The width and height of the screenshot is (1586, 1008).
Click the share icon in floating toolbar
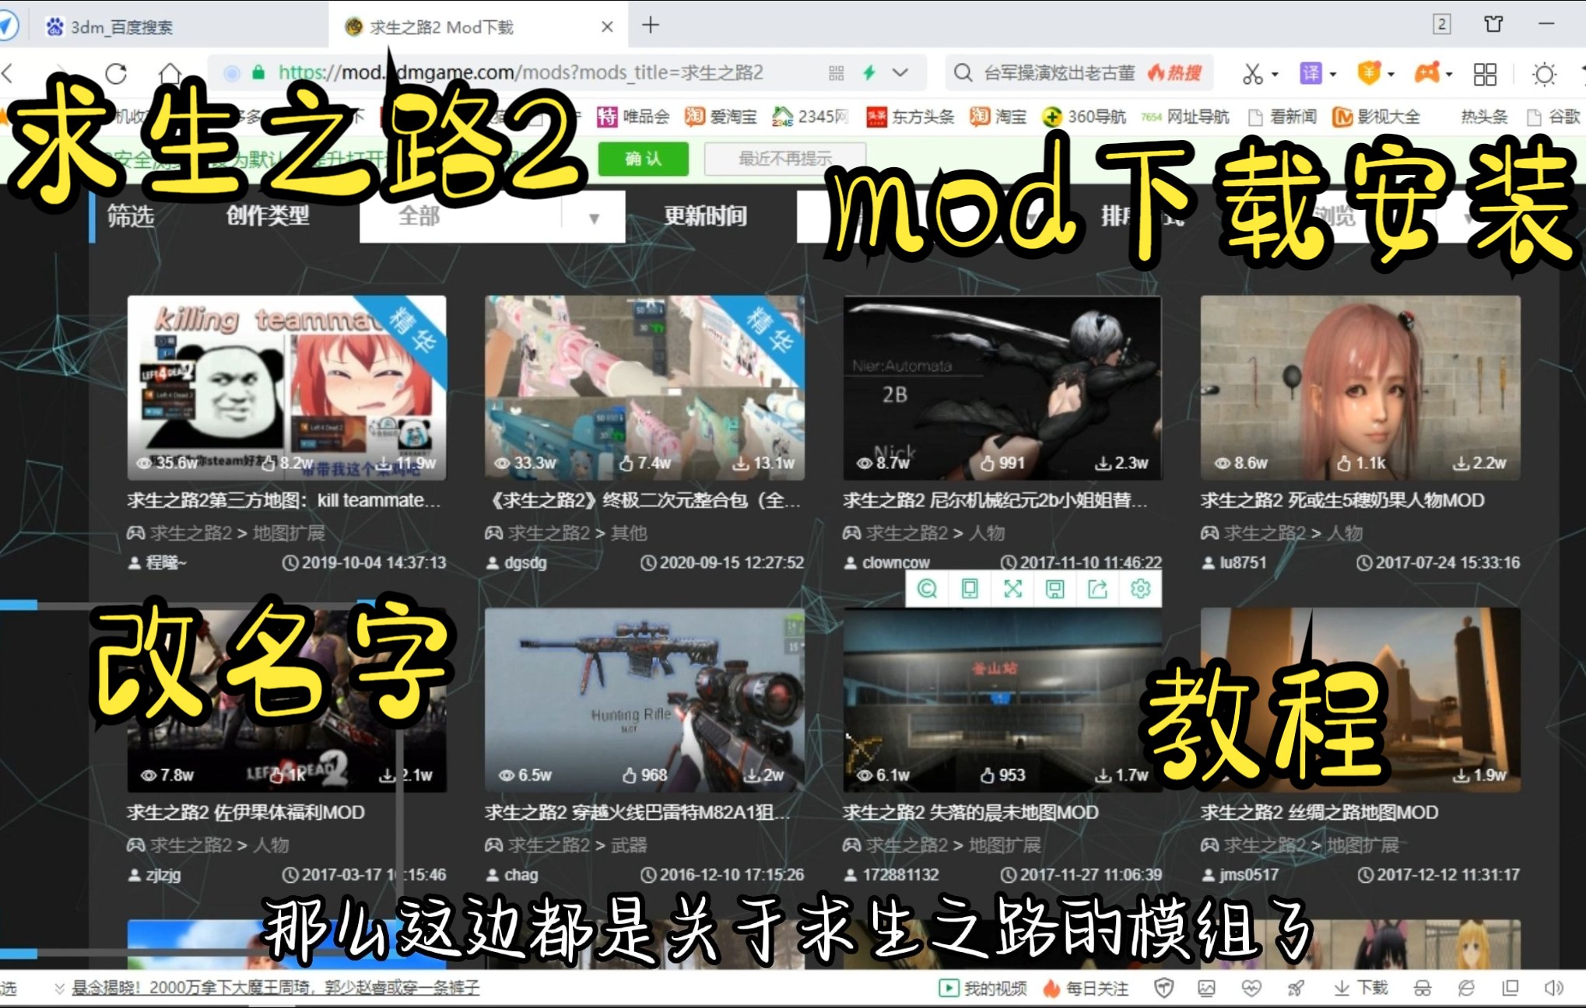(x=1097, y=589)
